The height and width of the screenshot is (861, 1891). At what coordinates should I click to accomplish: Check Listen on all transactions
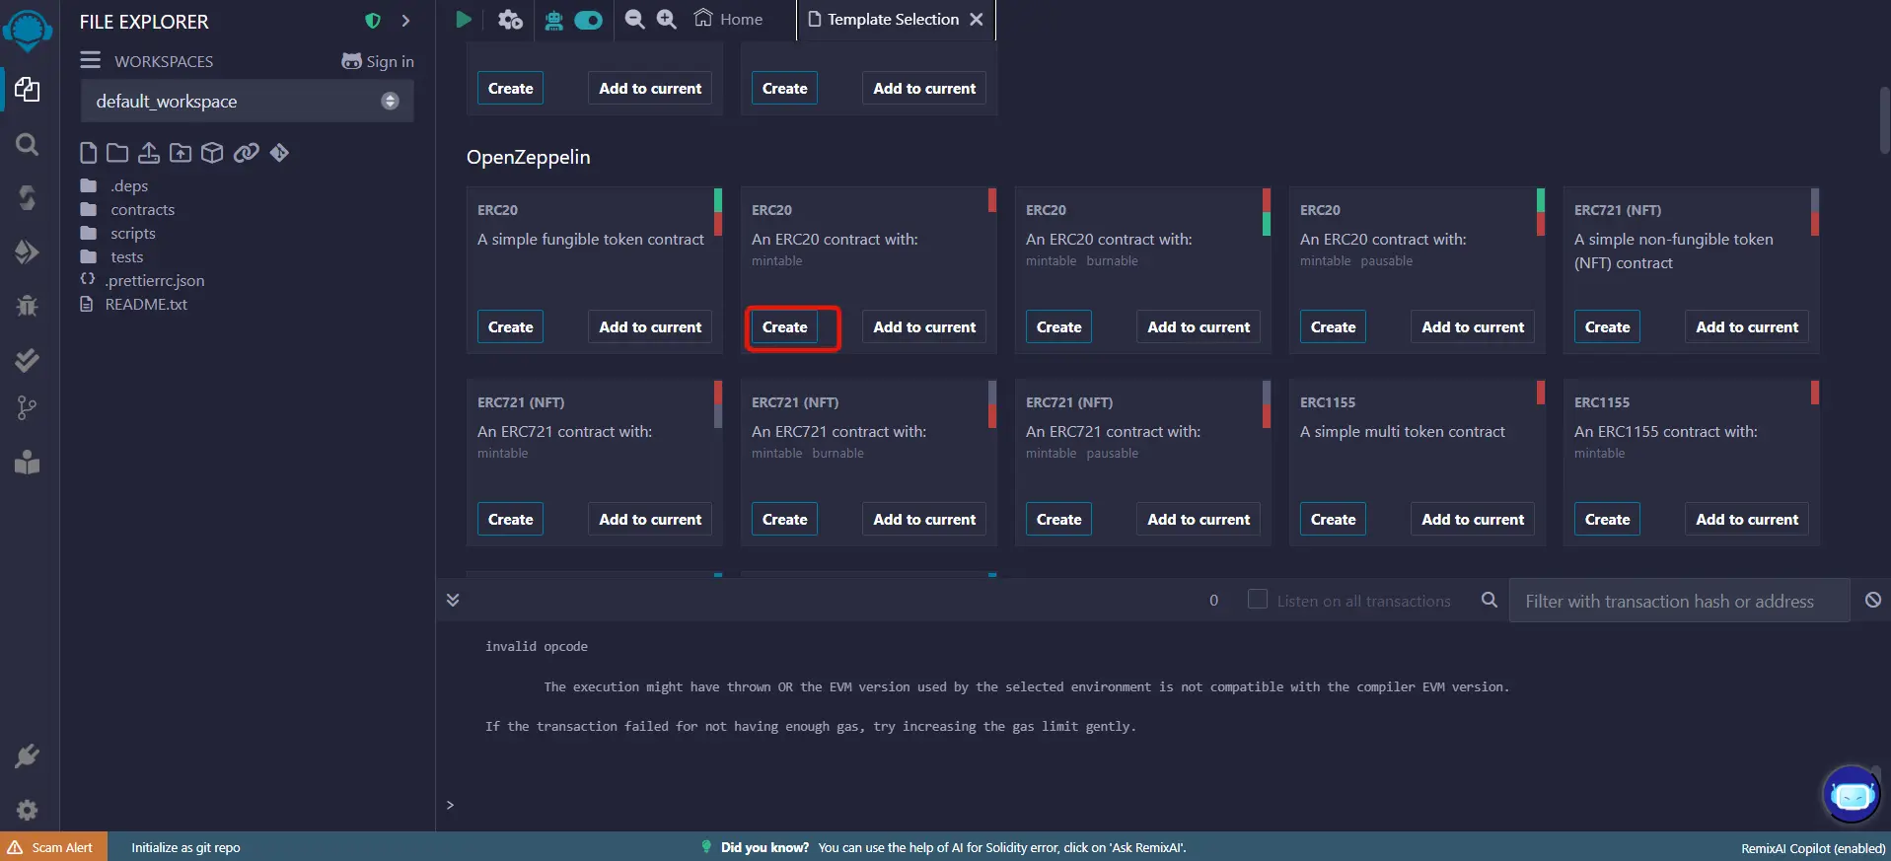click(1258, 600)
